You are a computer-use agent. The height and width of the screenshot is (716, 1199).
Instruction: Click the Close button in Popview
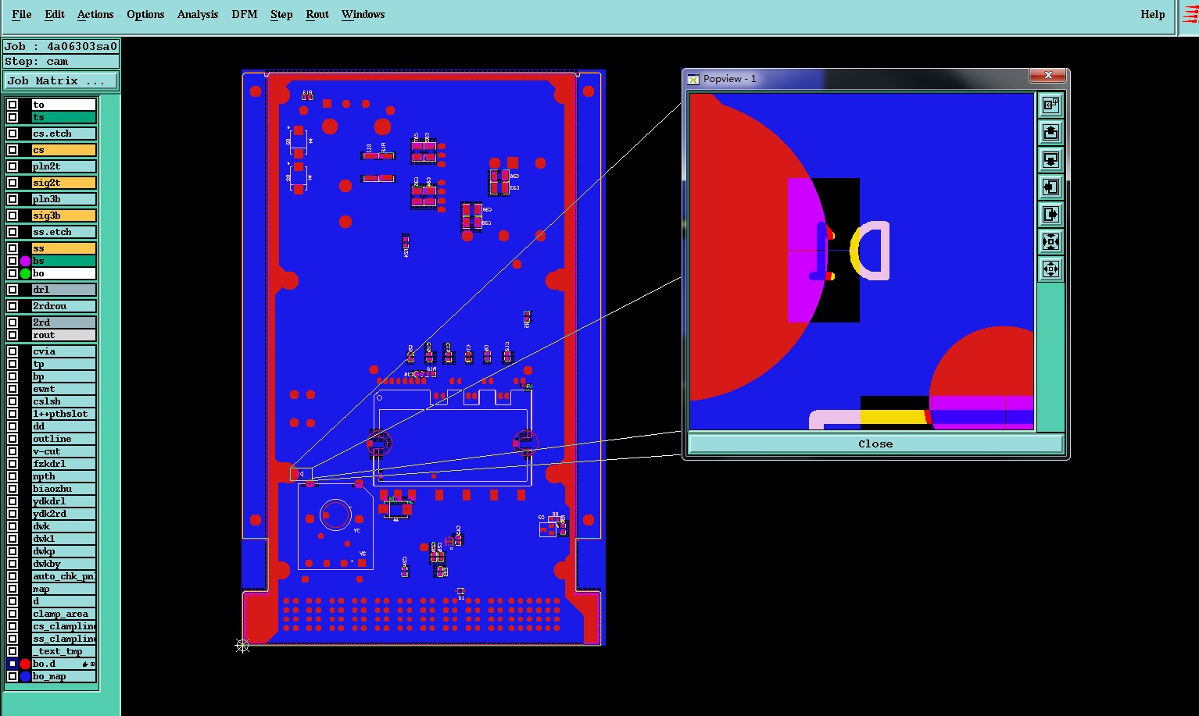875,443
